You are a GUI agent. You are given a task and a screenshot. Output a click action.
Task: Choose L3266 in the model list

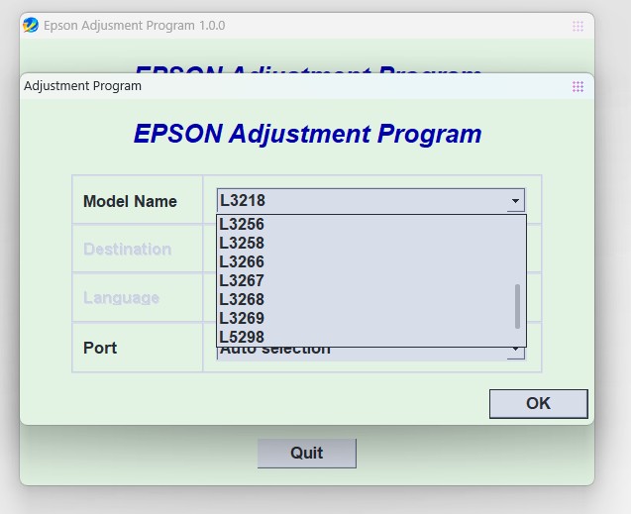coord(371,261)
